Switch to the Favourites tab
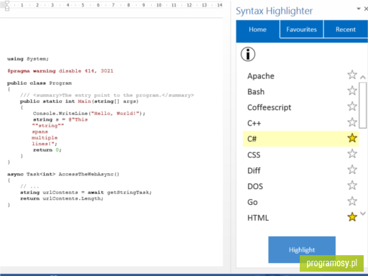This screenshot has width=368, height=276. 301,29
